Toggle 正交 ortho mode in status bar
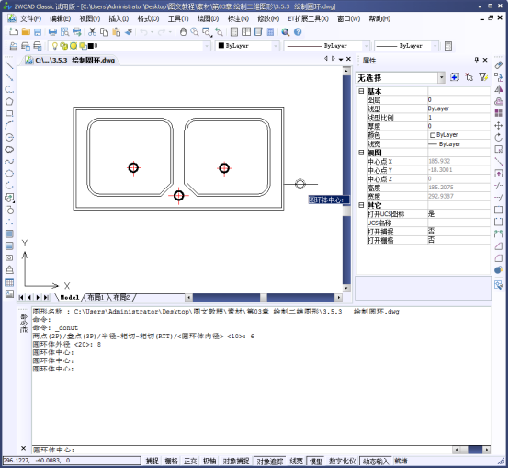Viewport: 509px width, 468px height. pos(190,461)
